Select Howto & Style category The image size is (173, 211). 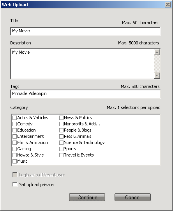[14, 155]
